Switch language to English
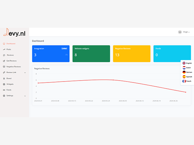The height and width of the screenshot is (145, 194). 189,63
